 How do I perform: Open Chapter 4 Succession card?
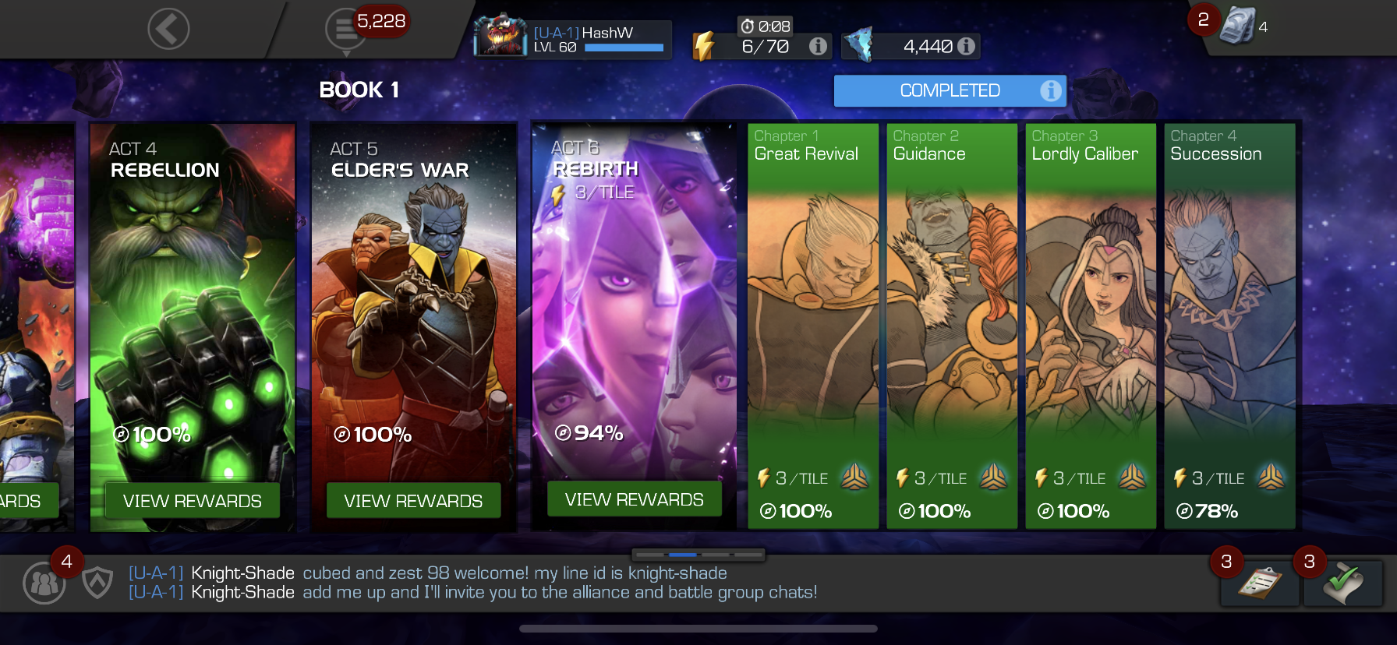point(1229,326)
